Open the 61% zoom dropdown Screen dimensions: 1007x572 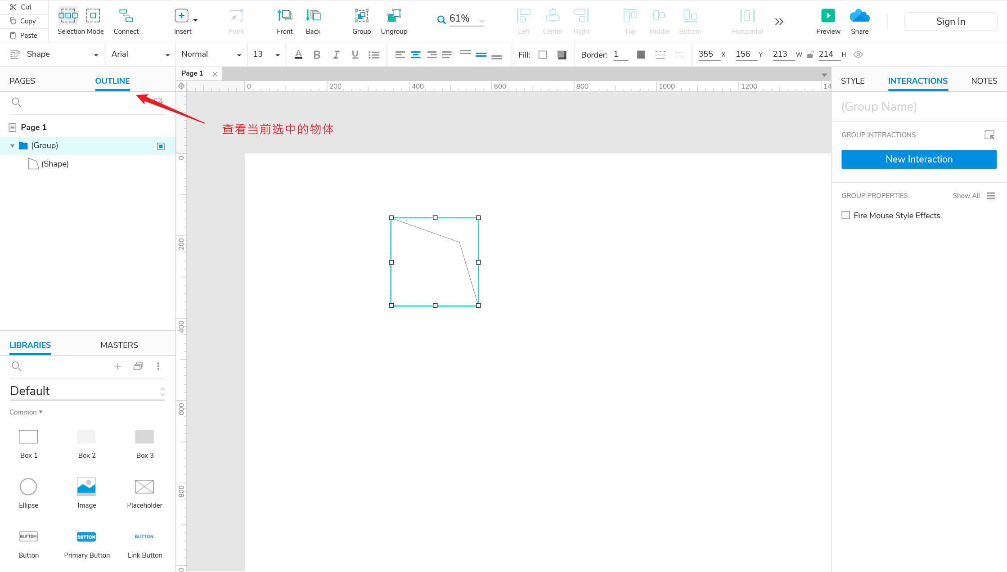[481, 21]
